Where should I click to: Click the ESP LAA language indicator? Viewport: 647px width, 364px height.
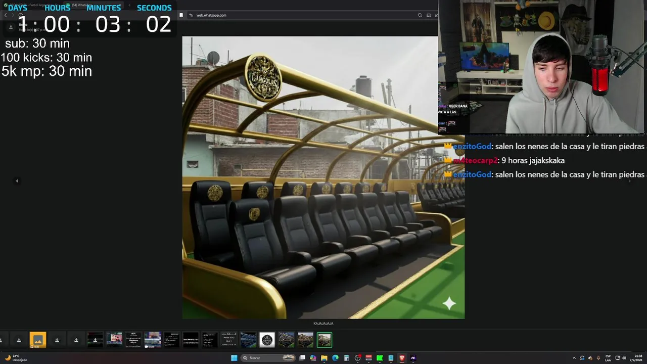pos(608,358)
